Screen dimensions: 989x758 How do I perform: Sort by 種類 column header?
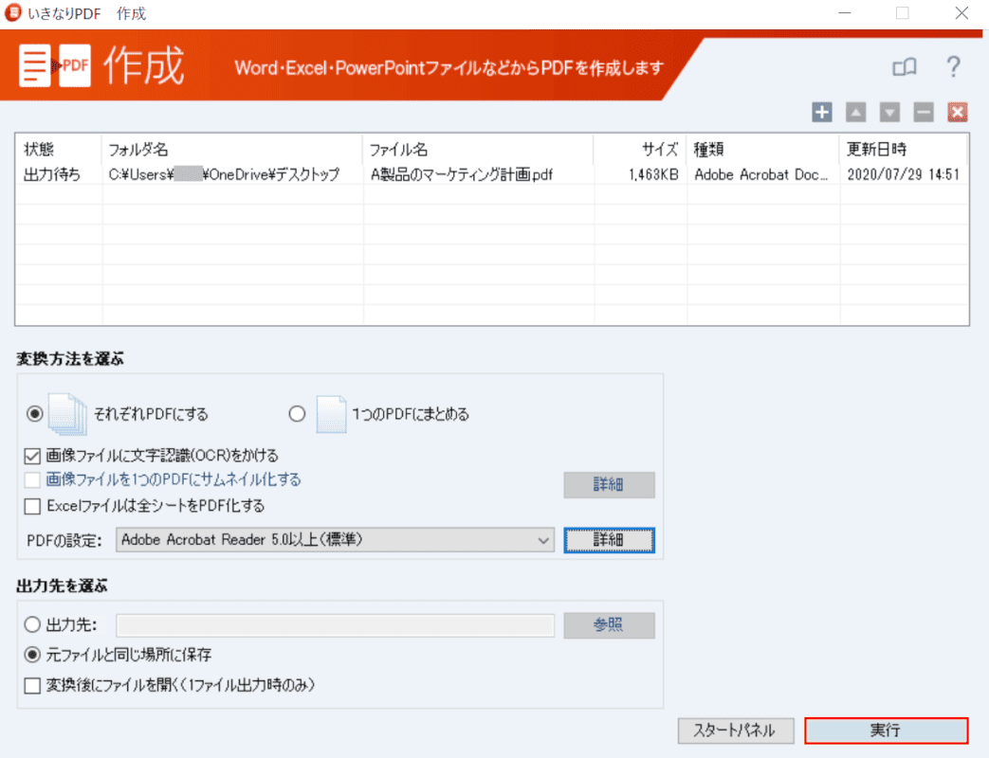click(x=762, y=150)
